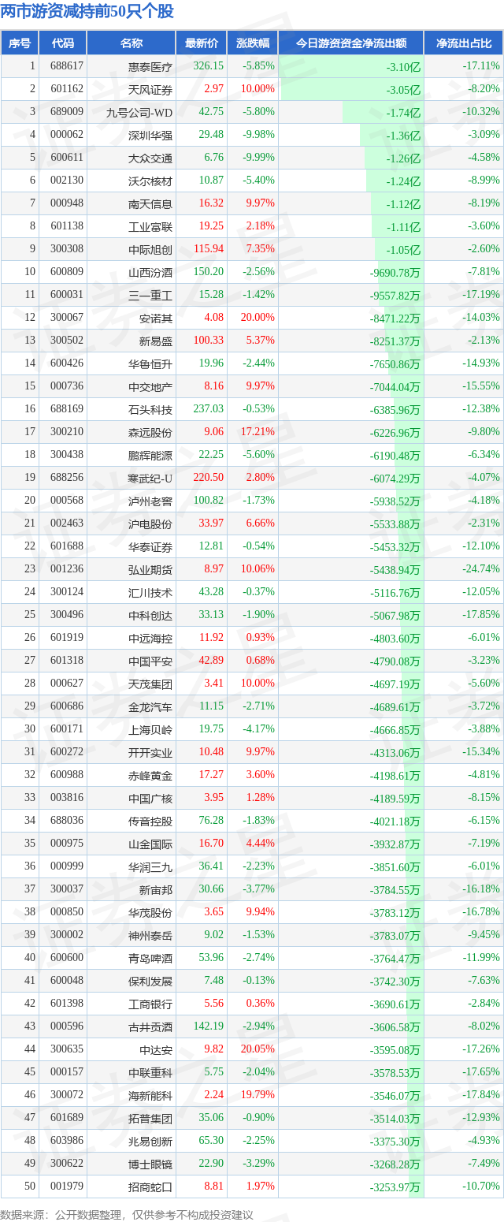Screen dimensions: 504x1222
Task: Select stock name 工业富联
Action: (150, 226)
